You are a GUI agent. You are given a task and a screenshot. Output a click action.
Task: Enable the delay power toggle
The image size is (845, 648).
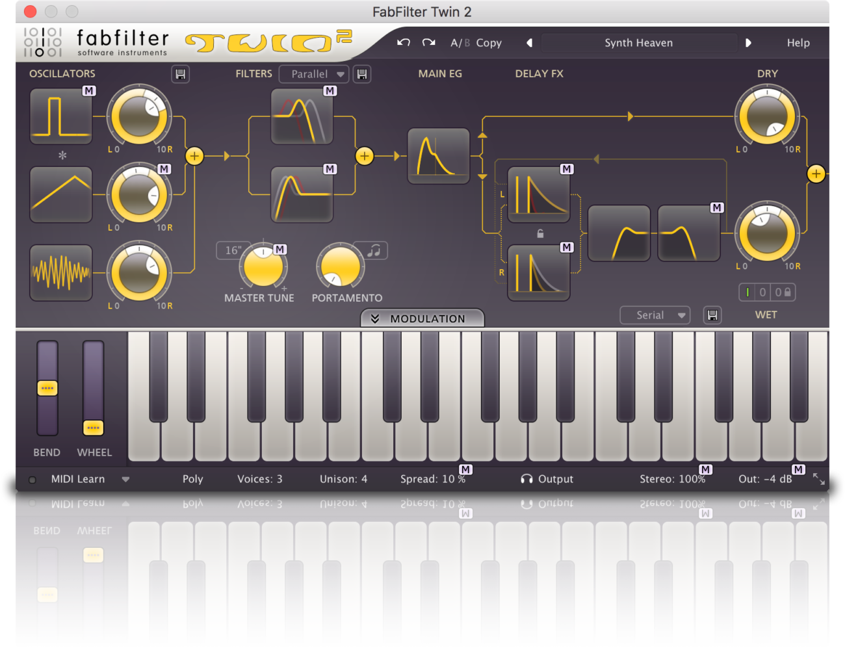pyautogui.click(x=747, y=292)
